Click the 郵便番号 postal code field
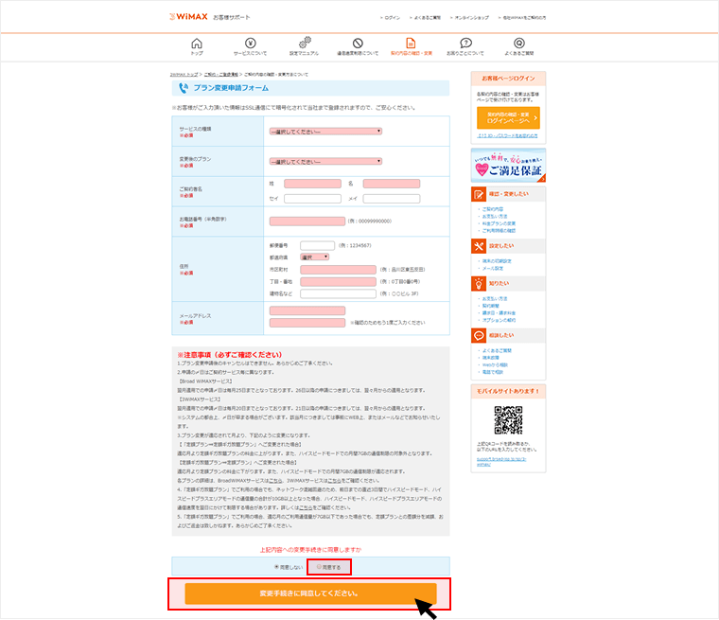719x620 pixels. tap(317, 245)
